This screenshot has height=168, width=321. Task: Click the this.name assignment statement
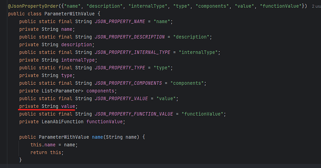point(54,145)
